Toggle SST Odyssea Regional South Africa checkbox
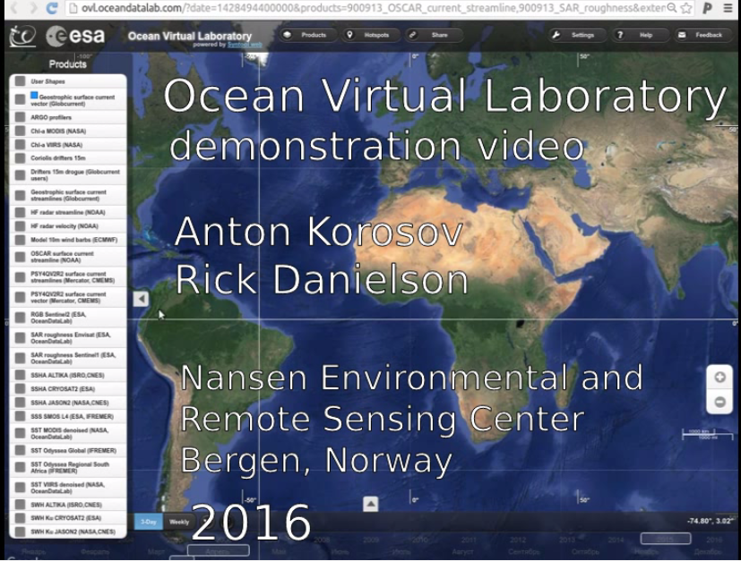The image size is (741, 561). [x=20, y=467]
